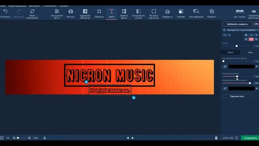Click the black frame color swatch

point(242,88)
